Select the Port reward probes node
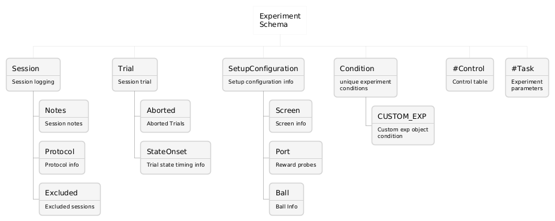This screenshot has width=555, height=221. click(295, 158)
